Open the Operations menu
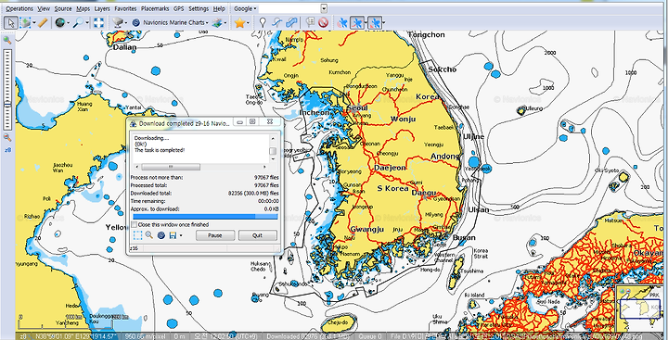 [x=19, y=8]
